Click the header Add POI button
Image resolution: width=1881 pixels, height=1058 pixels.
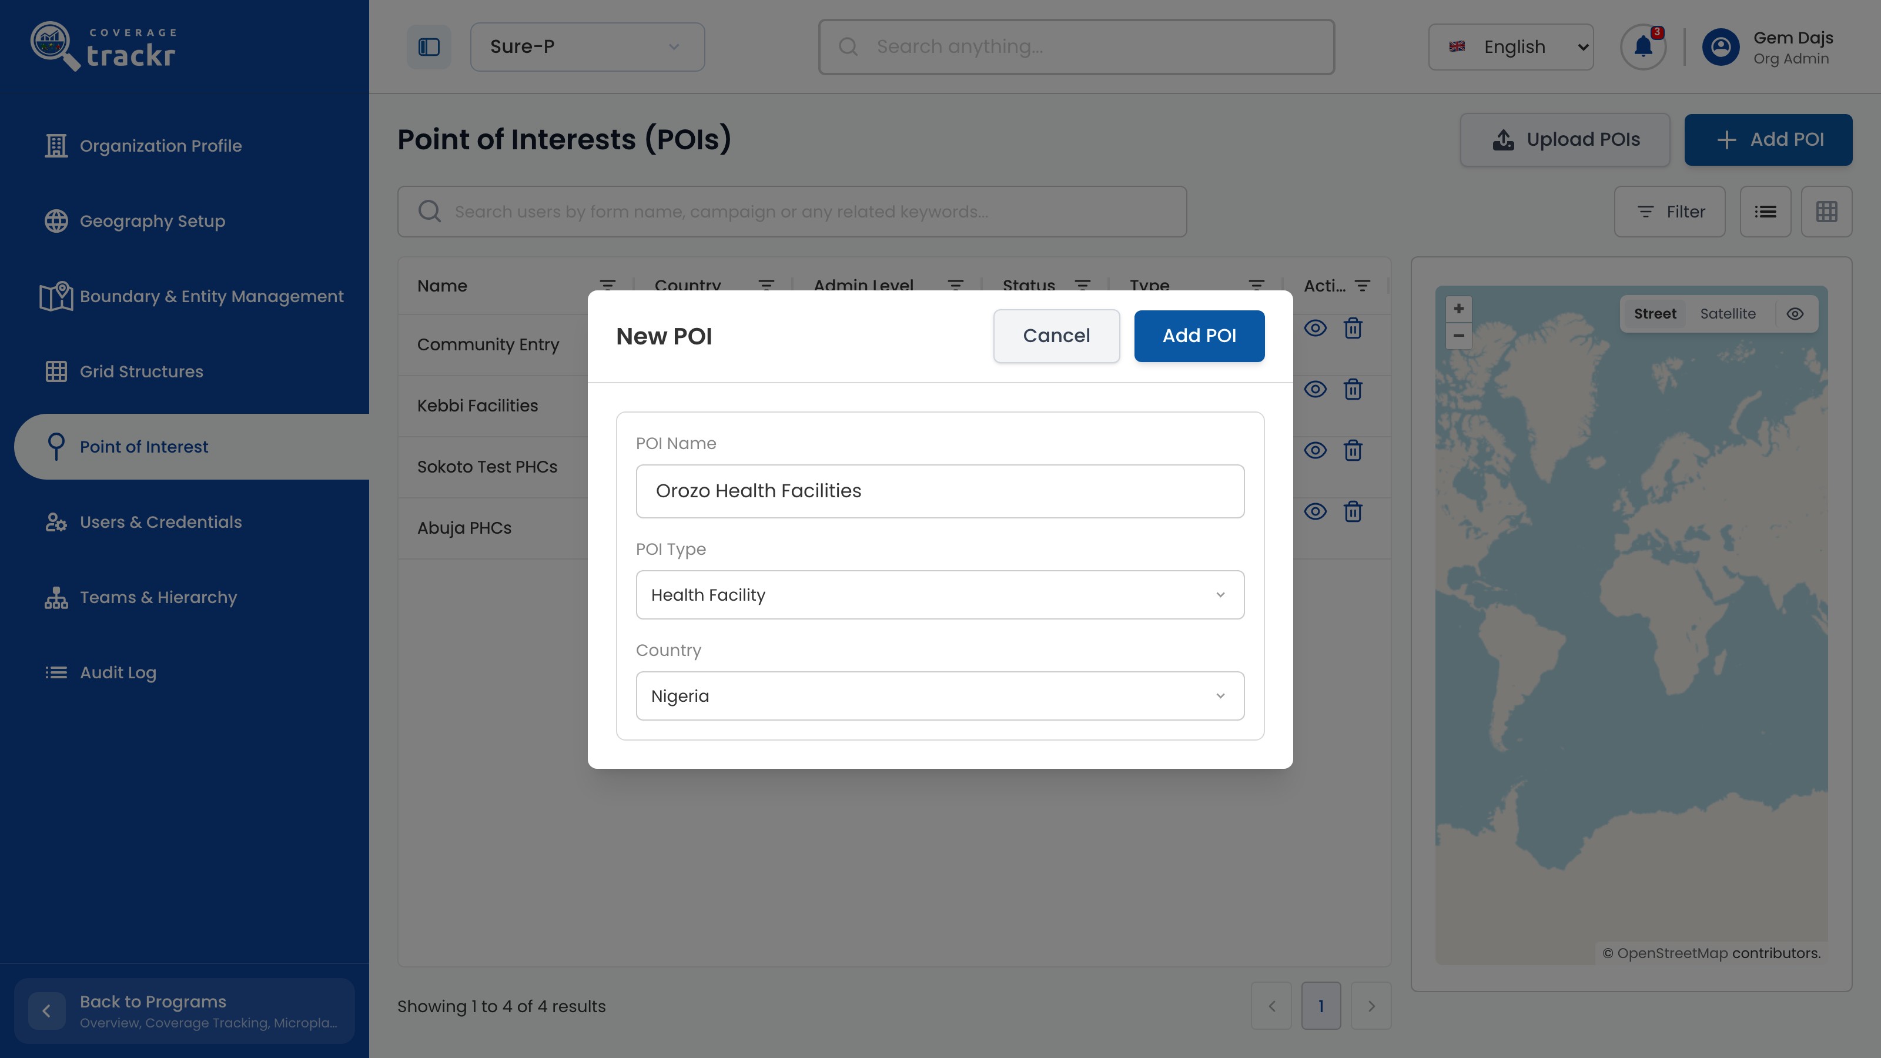tap(1768, 139)
